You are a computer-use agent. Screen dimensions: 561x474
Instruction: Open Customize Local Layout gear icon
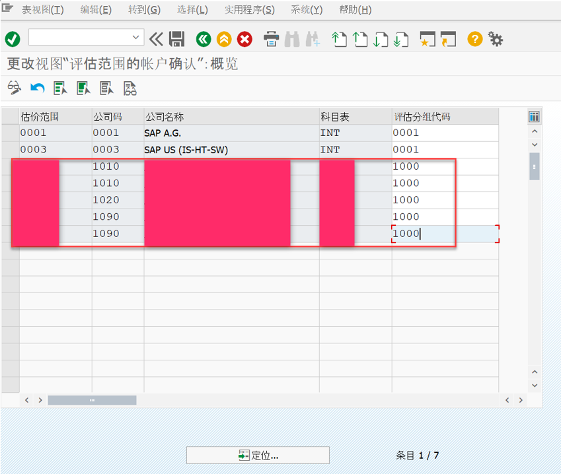click(x=496, y=40)
